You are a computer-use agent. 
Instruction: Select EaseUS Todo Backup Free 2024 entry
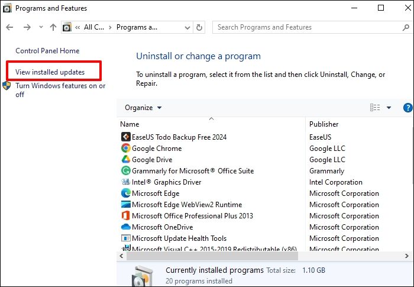pyautogui.click(x=179, y=137)
